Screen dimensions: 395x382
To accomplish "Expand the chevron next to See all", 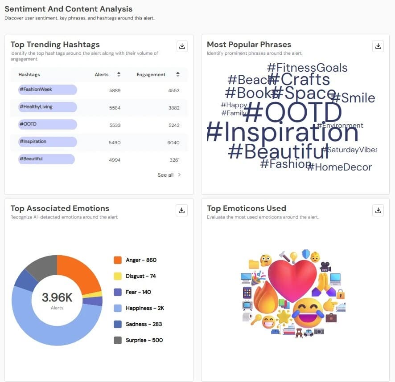I will [180, 175].
